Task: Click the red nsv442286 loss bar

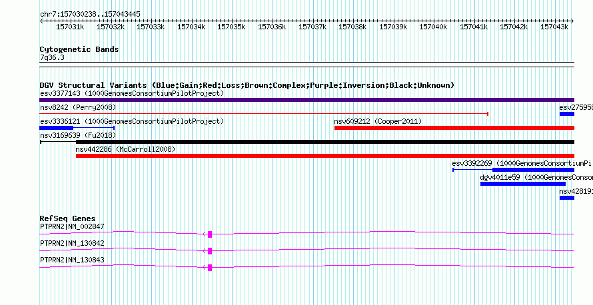Action: 325,156
